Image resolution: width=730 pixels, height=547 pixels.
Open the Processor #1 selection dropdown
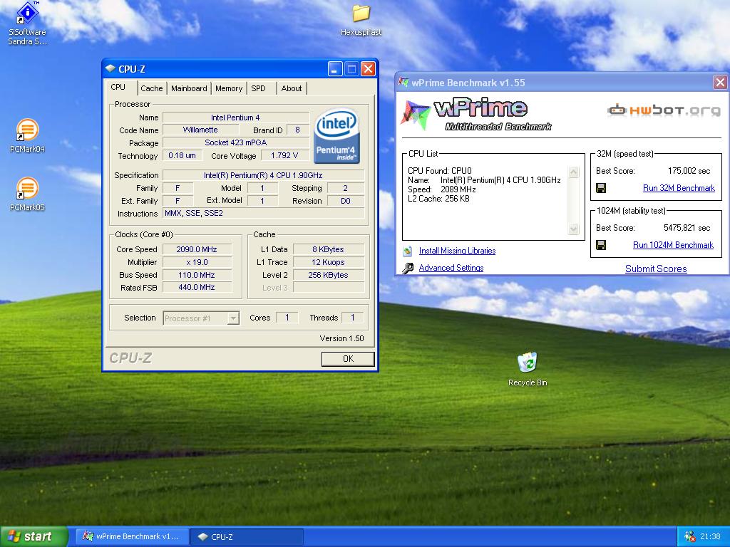[x=200, y=318]
